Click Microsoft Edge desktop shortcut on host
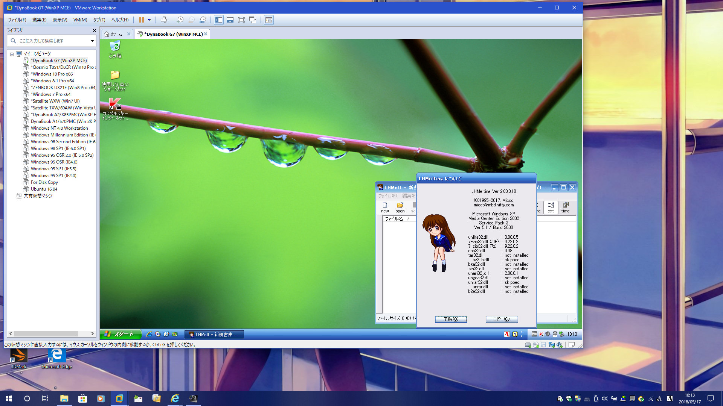The image size is (723, 406). (57, 358)
